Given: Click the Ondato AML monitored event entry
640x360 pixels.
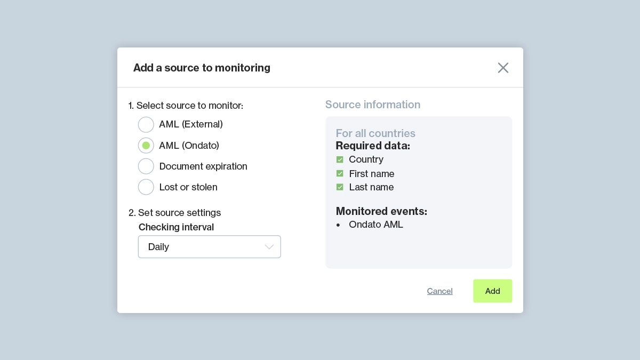Looking at the screenshot, I should coord(376,225).
